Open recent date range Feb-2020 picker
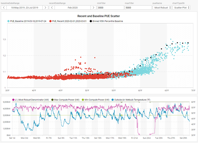Image resolution: width=198 pixels, height=143 pixels. (x=73, y=8)
